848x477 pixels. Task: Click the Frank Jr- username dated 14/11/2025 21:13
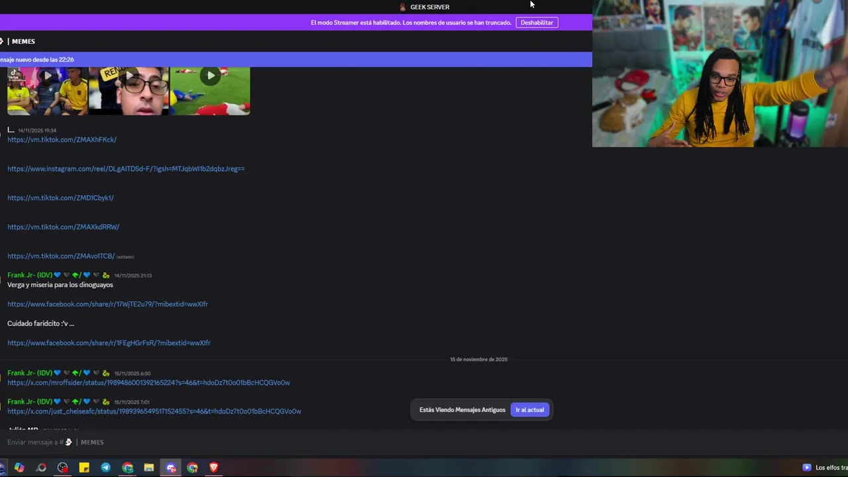point(30,275)
